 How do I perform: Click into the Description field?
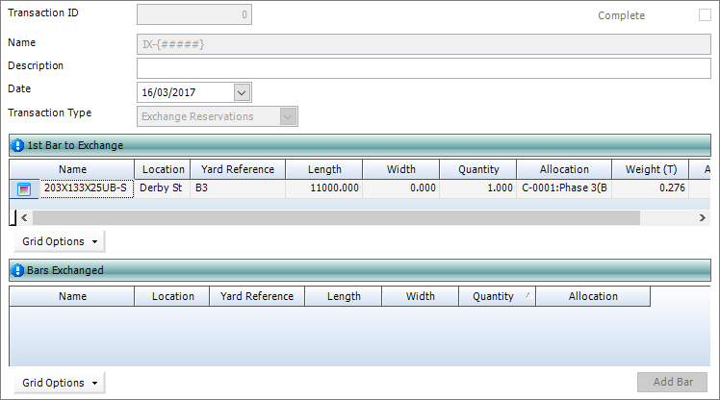423,67
